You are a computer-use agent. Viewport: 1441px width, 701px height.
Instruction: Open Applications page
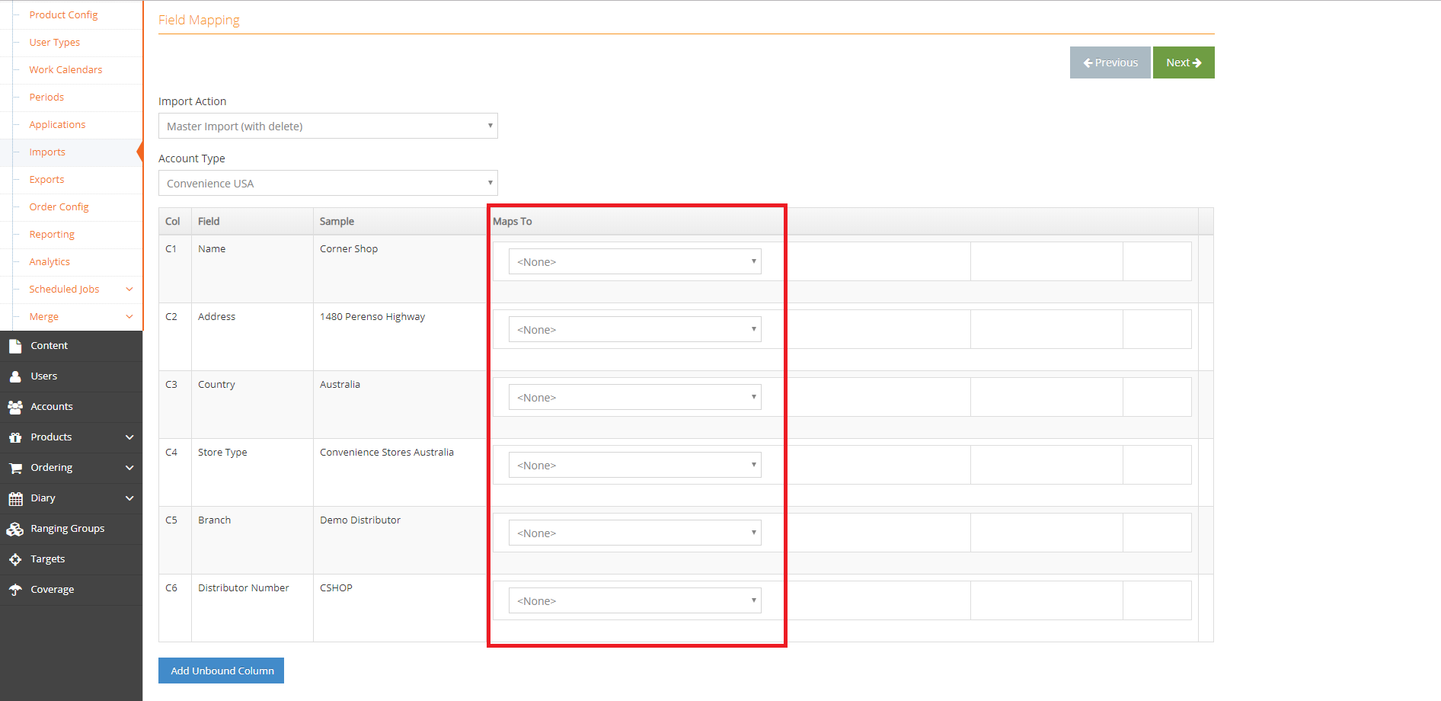(57, 124)
